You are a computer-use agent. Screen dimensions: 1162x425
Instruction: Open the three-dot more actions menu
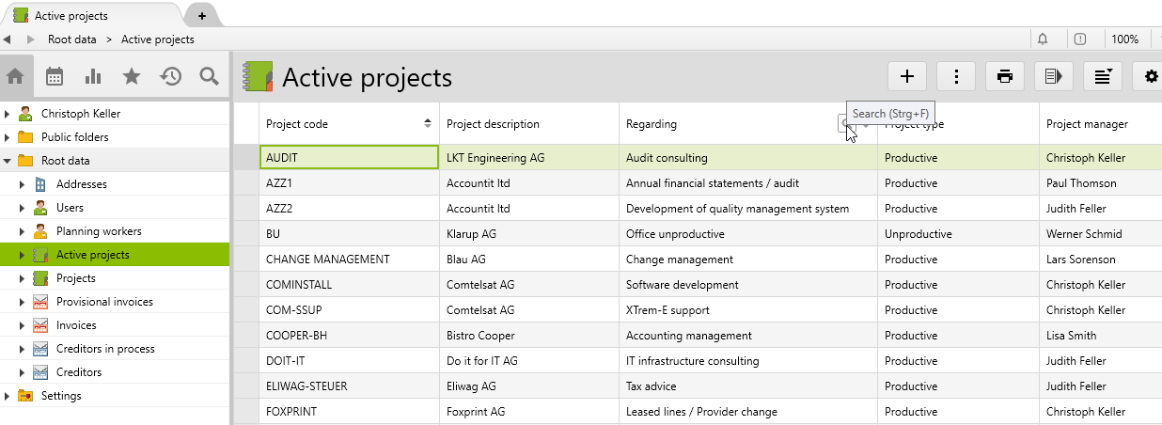click(956, 77)
